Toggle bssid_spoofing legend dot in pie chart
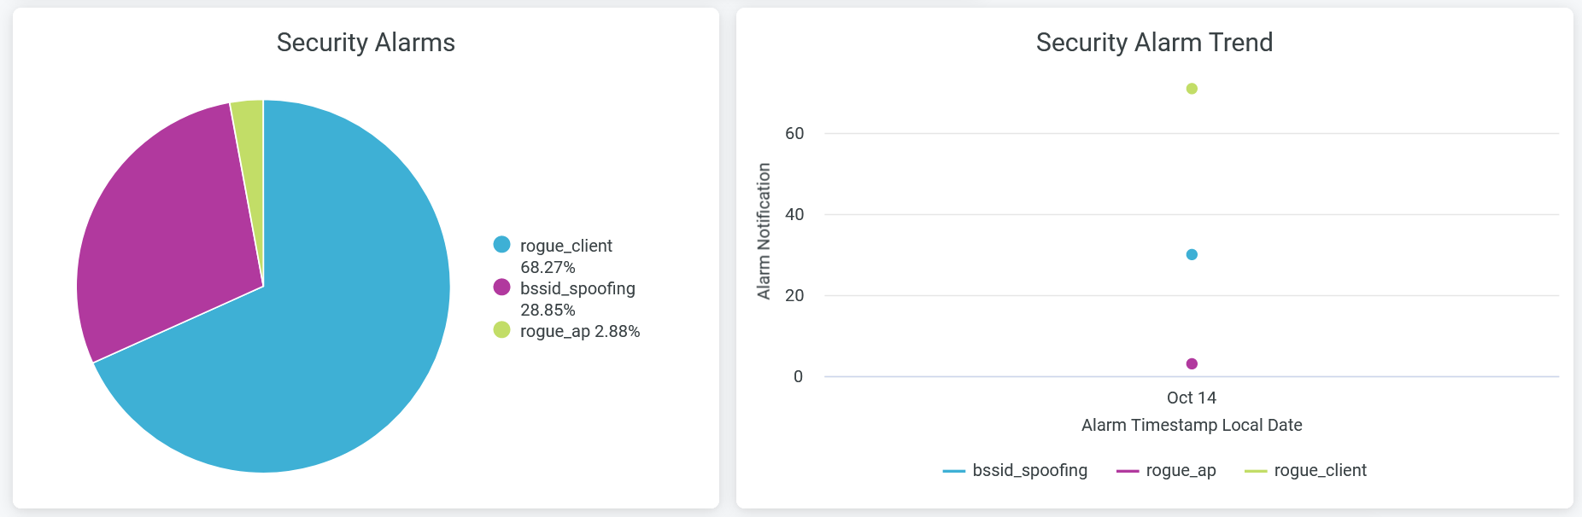 (501, 288)
